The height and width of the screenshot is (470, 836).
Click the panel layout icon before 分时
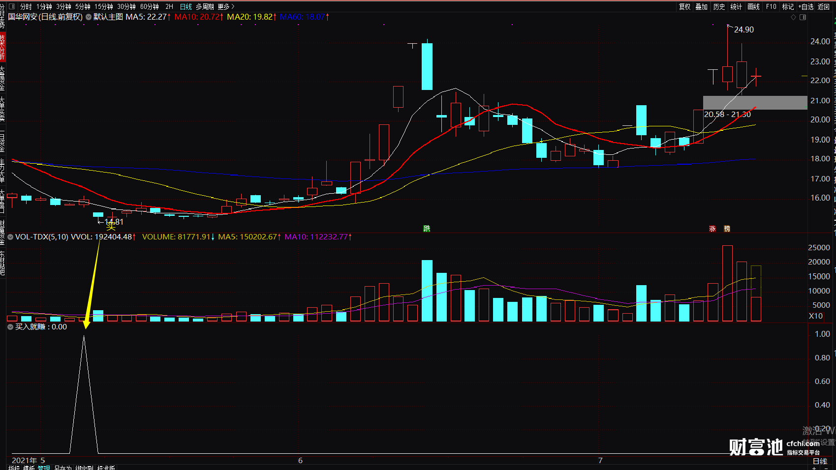[11, 7]
